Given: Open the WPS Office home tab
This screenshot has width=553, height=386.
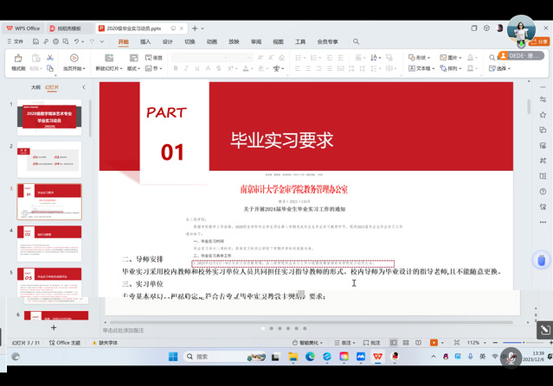Looking at the screenshot, I should pos(23,28).
